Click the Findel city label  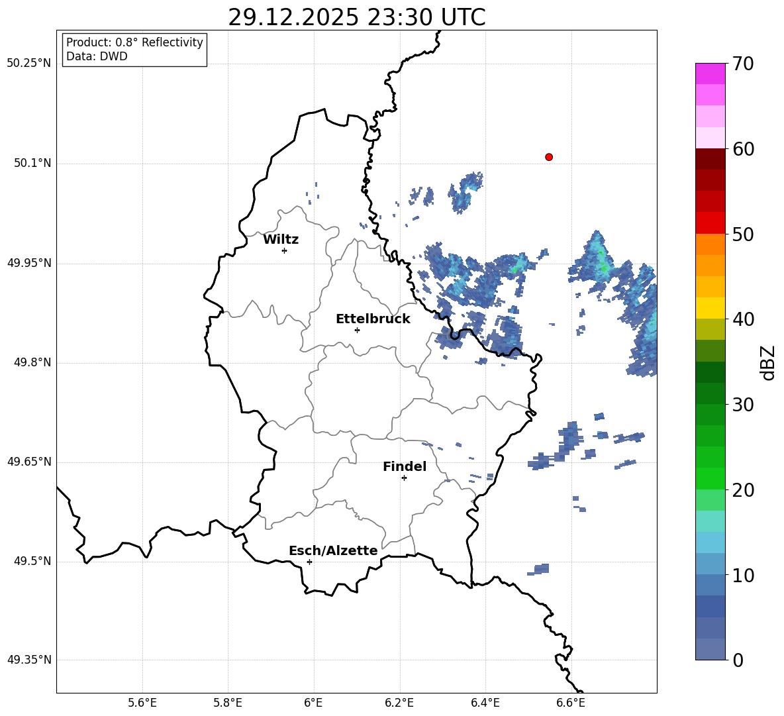tap(405, 467)
